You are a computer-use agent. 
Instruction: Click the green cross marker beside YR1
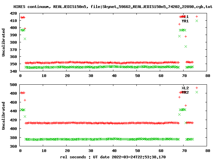[197, 21]
